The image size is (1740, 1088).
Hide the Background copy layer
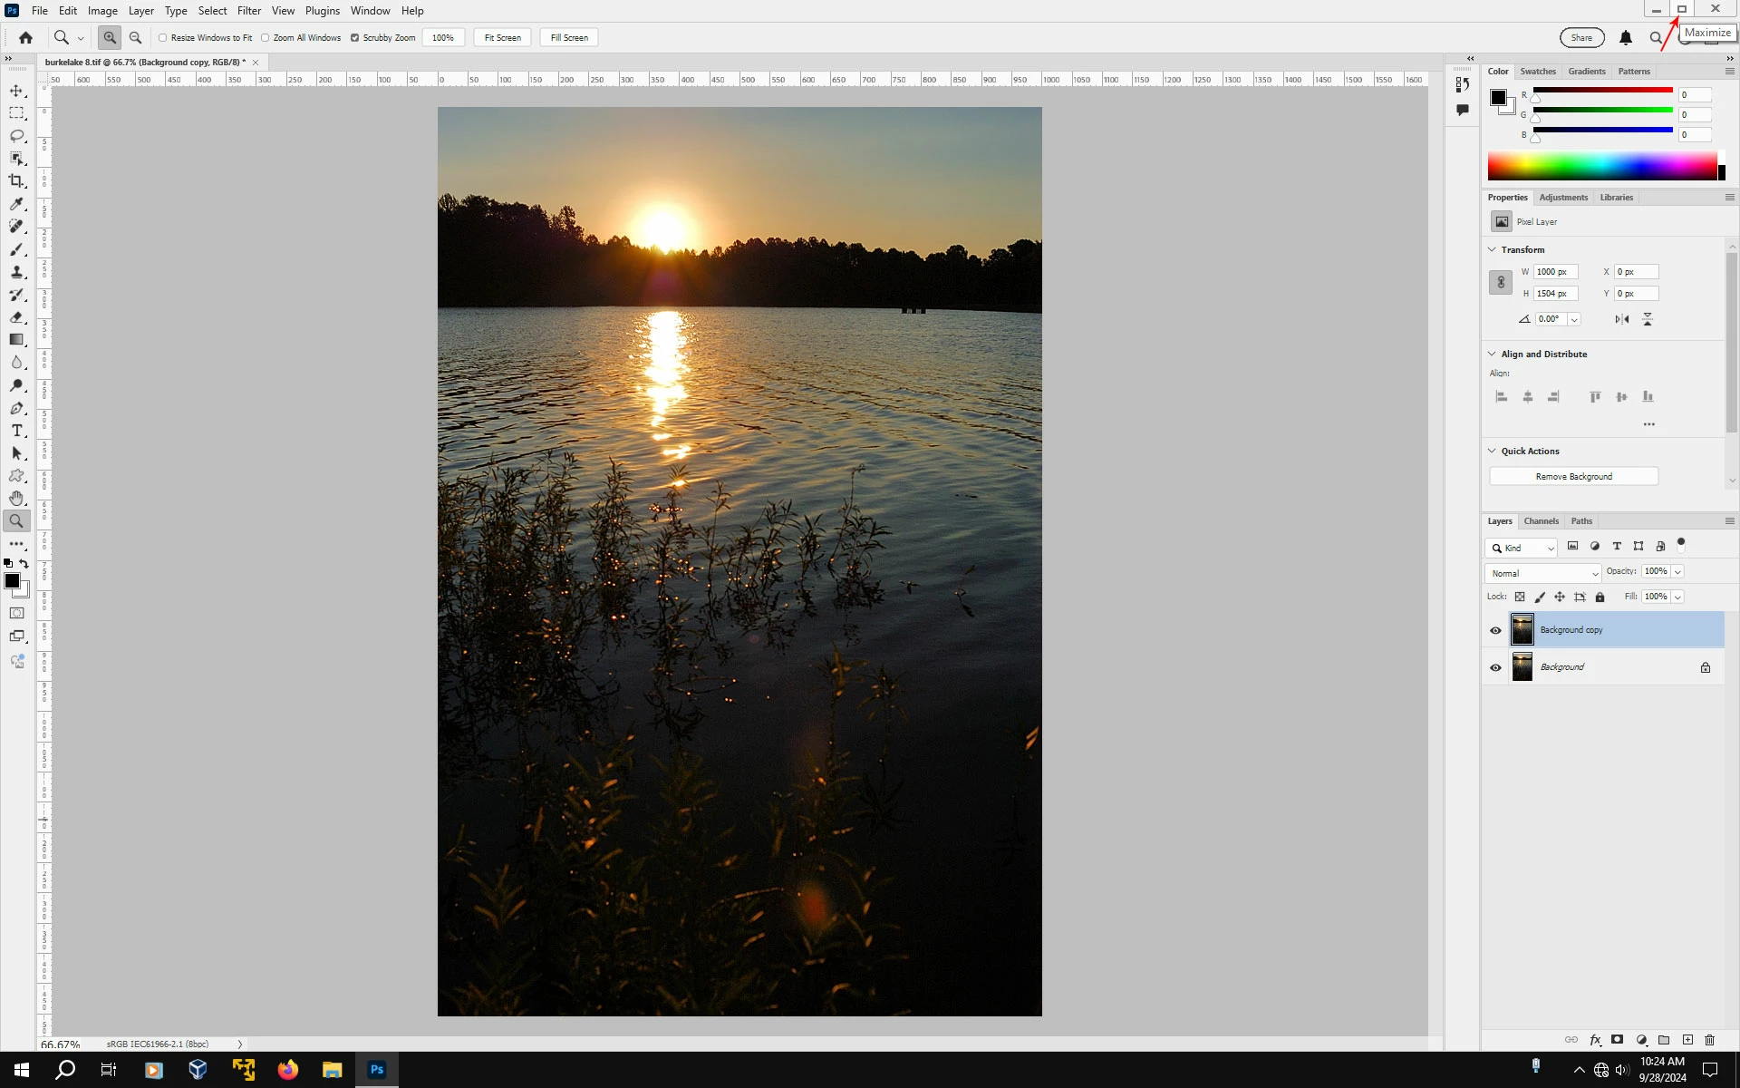1495,630
